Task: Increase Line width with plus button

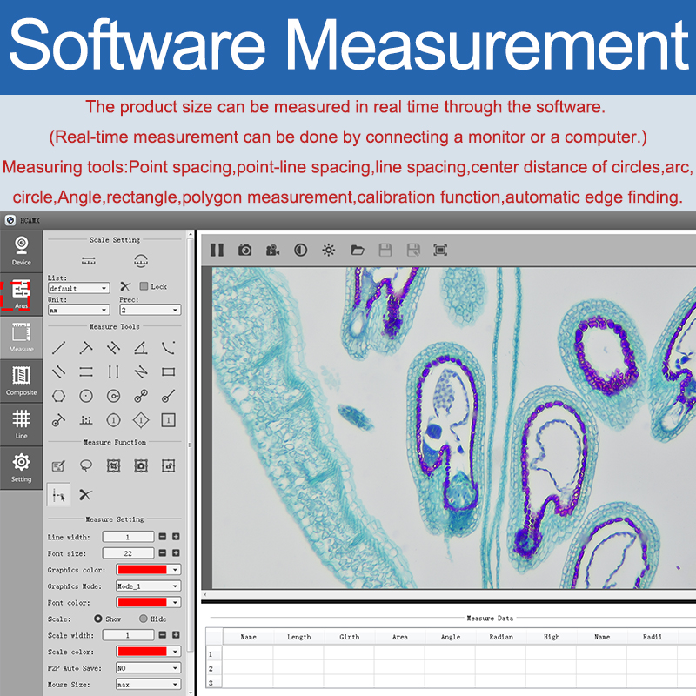Action: pyautogui.click(x=176, y=537)
